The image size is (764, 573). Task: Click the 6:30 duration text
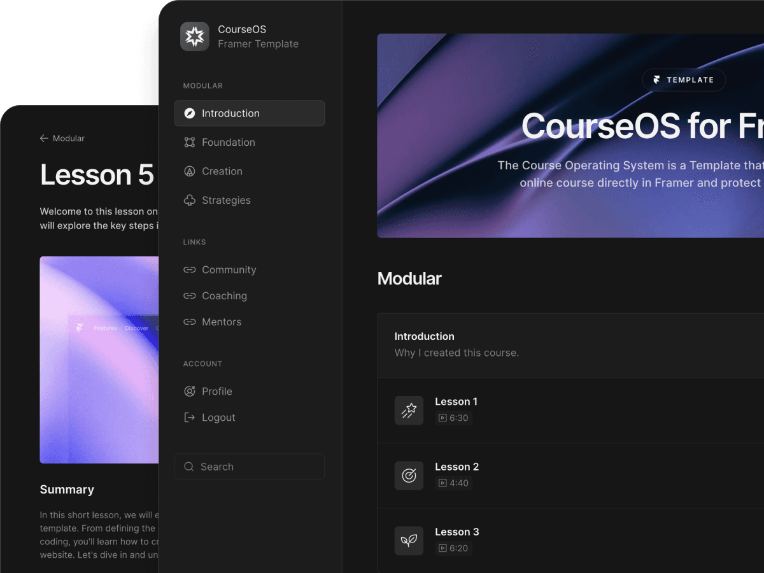point(459,418)
